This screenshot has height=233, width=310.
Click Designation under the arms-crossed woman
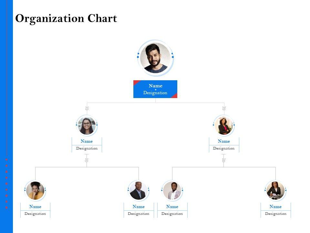point(224,149)
